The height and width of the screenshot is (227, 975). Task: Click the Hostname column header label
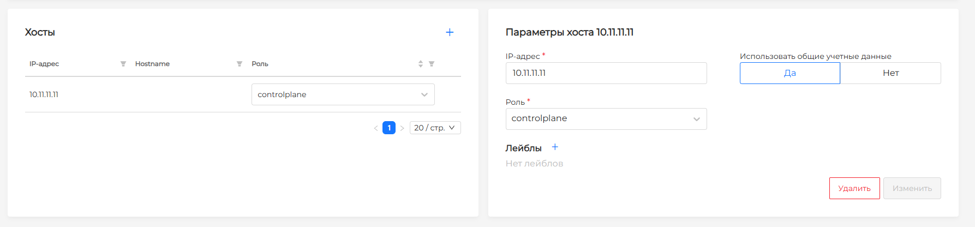(x=152, y=64)
